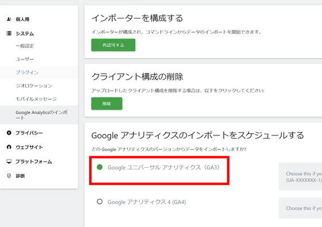Image resolution: width=322 pixels, height=227 pixels.
Task: Open the プラグイン page
Action: click(27, 73)
